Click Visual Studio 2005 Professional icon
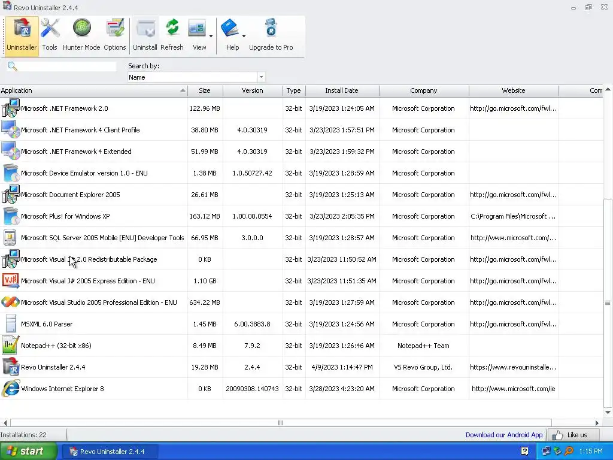The width and height of the screenshot is (613, 460). coord(11,302)
